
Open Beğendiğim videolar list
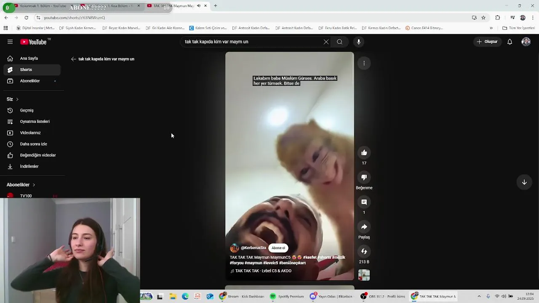pyautogui.click(x=32, y=155)
